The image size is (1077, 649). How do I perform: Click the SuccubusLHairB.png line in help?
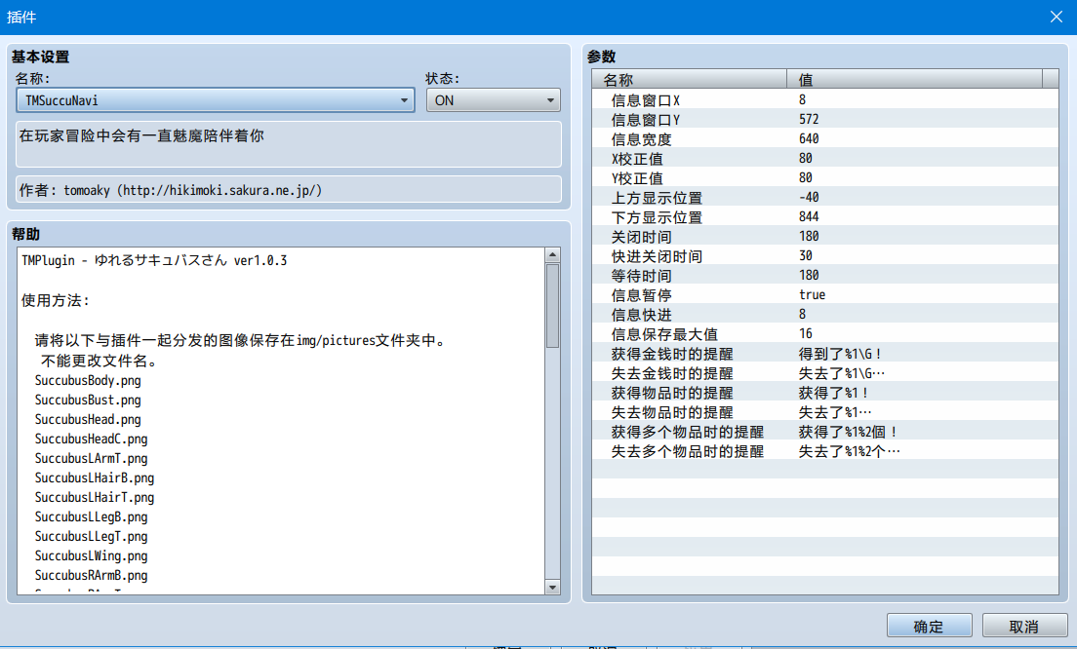tap(95, 477)
